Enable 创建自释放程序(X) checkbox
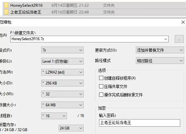Screen dimensions: 186x134 click(x=101, y=78)
